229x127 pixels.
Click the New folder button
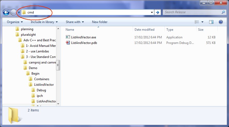pyautogui.click(x=100, y=22)
